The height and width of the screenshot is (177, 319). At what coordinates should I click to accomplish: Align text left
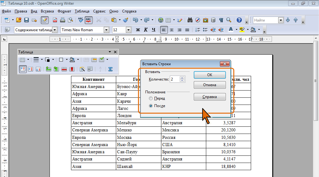pos(164,30)
